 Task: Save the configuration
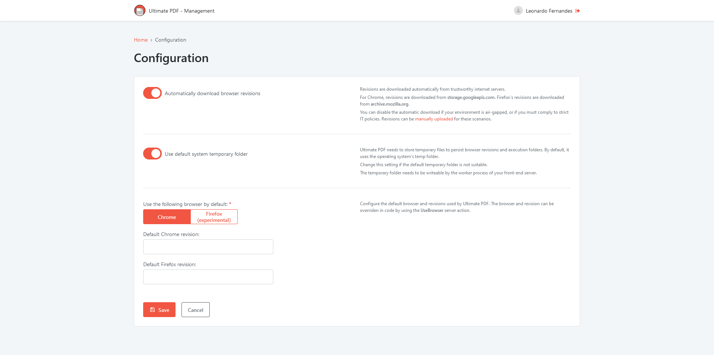(x=159, y=310)
